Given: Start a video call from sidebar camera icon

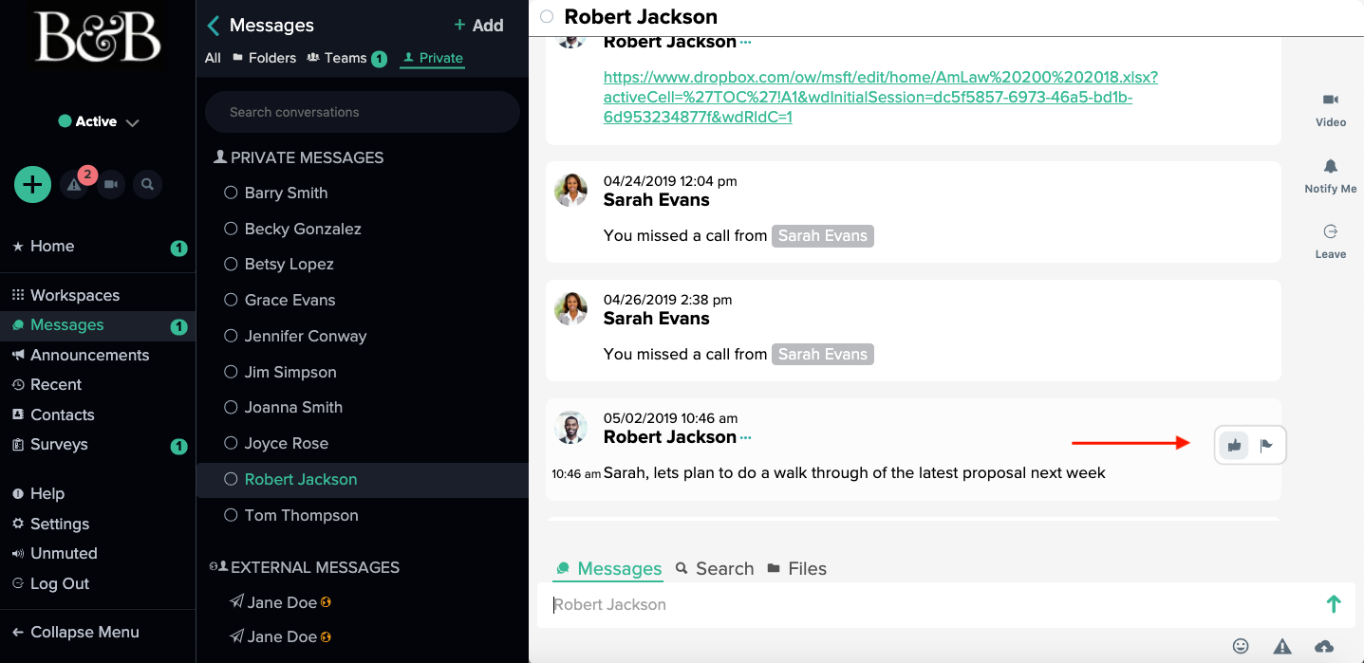Looking at the screenshot, I should coord(111,184).
